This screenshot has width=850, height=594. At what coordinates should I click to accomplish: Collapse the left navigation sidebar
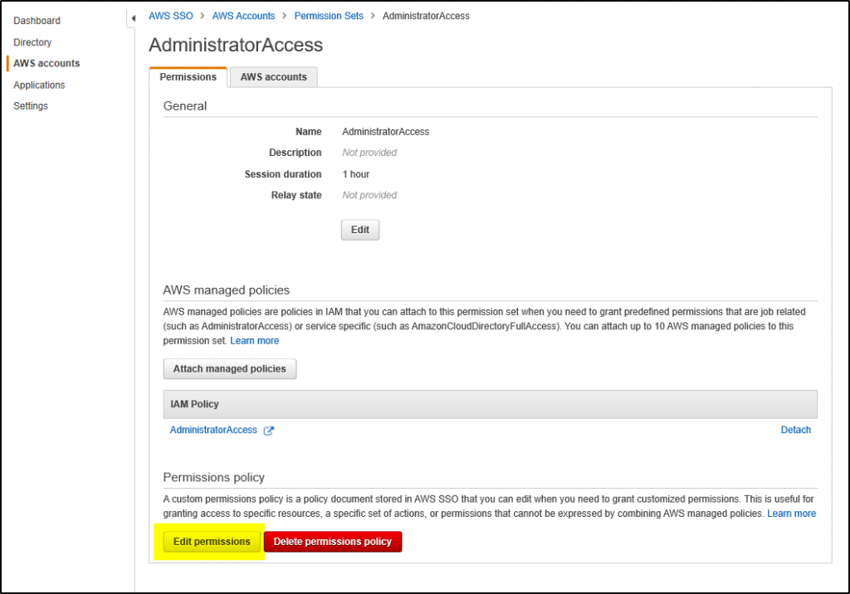[134, 16]
